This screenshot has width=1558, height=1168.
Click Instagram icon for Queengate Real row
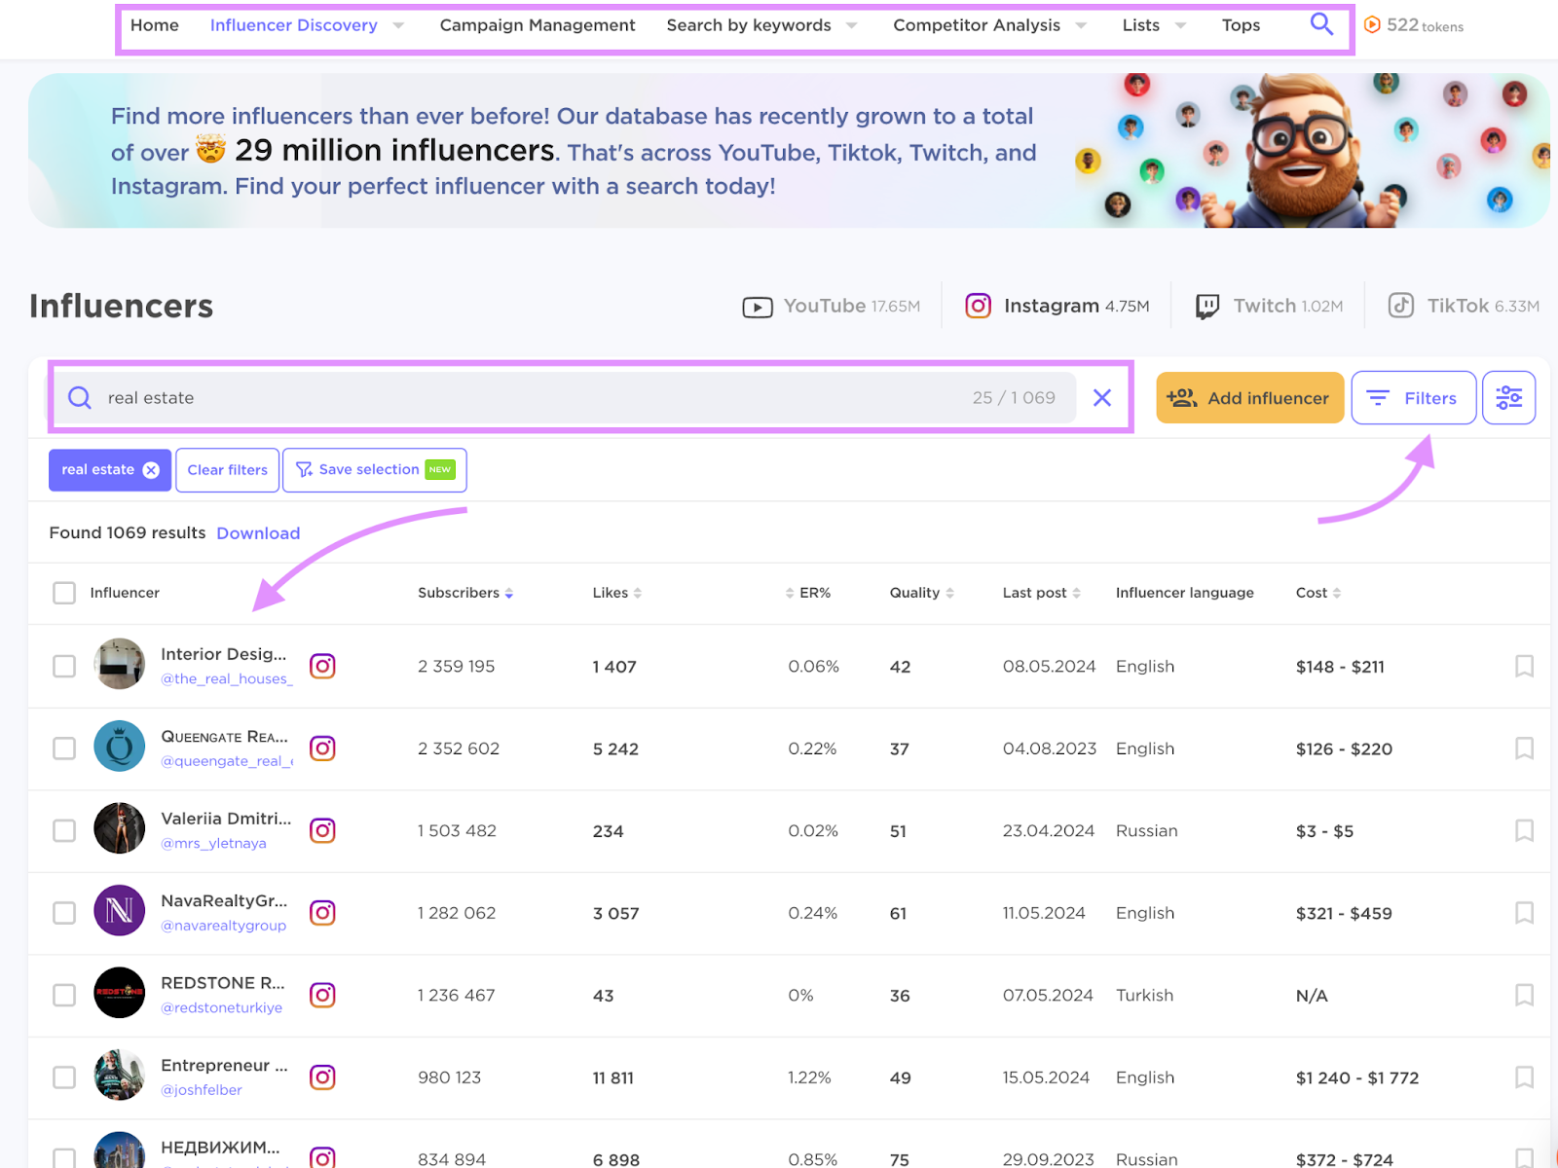click(322, 748)
